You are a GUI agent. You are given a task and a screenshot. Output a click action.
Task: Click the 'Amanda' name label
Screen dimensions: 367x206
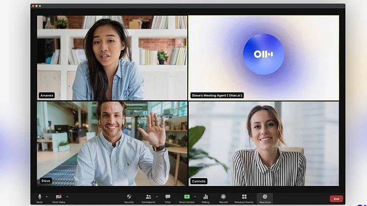pos(47,95)
